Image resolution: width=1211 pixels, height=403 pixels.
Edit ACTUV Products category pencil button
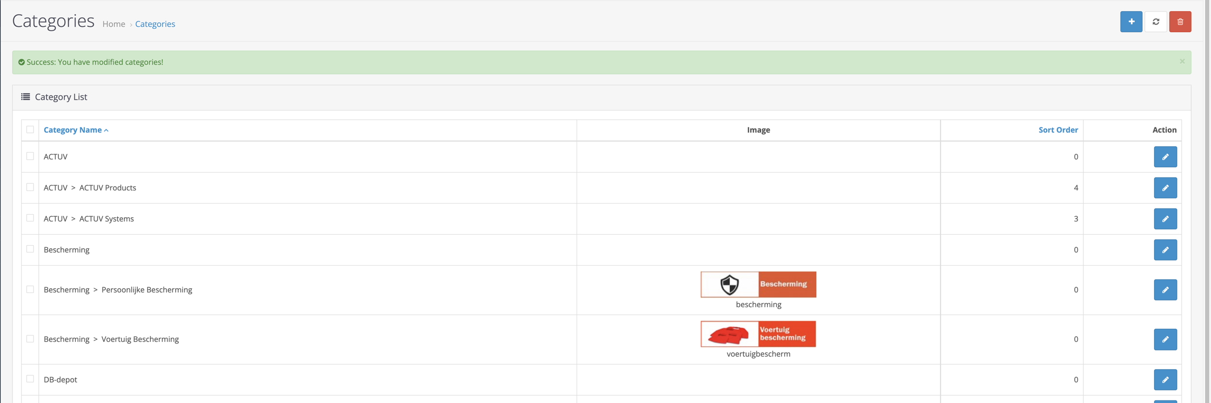click(x=1165, y=188)
